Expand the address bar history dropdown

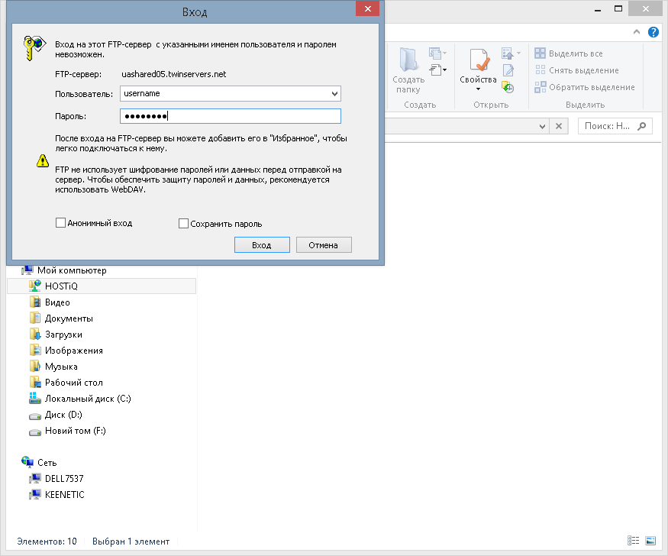pyautogui.click(x=542, y=126)
